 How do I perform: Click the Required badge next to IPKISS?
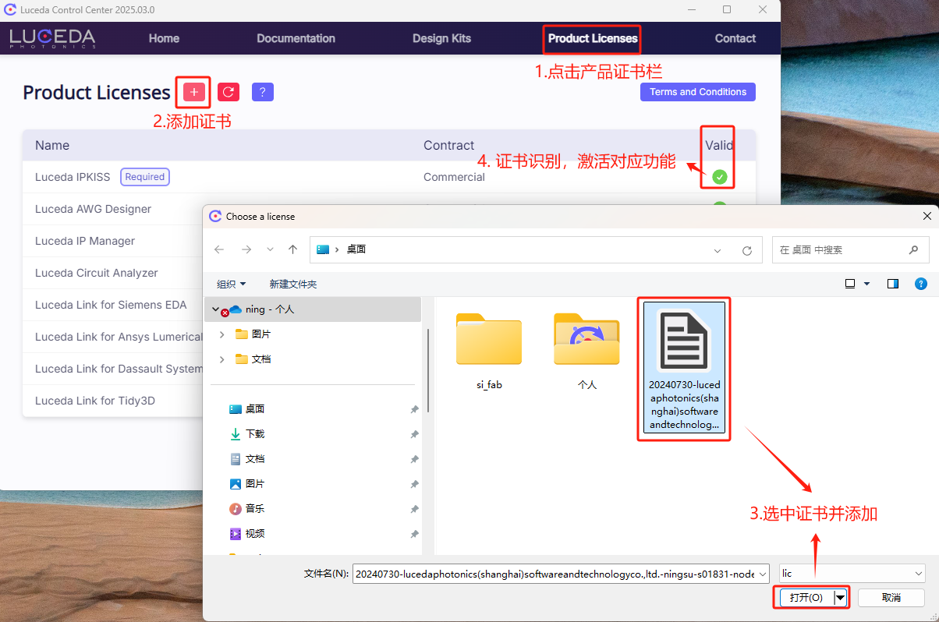tap(145, 177)
